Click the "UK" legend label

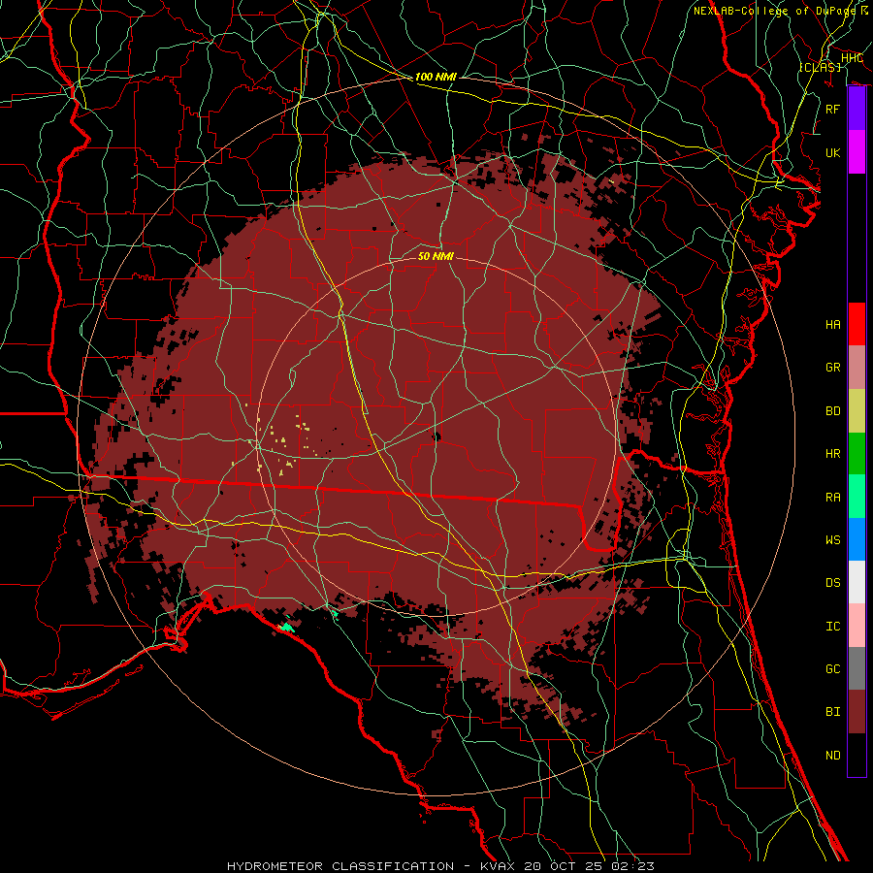(x=833, y=152)
